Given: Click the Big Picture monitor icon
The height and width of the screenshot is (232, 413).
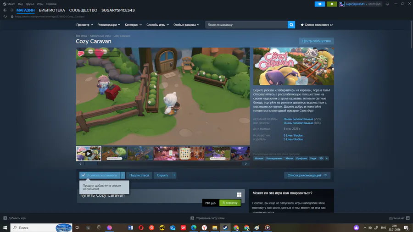Looking at the screenshot, I should coord(387,4).
